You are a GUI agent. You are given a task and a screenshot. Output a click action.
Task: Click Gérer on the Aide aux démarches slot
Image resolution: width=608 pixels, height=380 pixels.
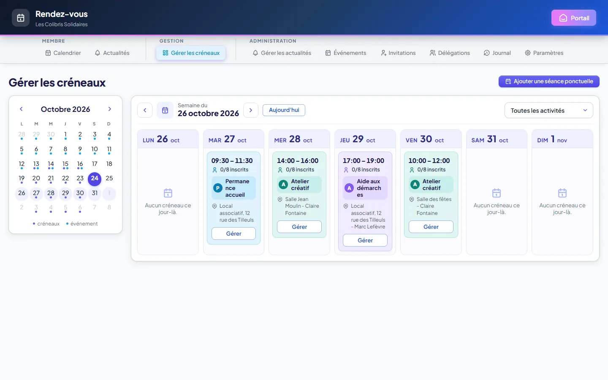pos(365,240)
